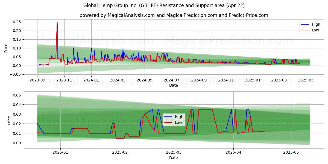Click the bottom chart's '2025-03' tick label
The height and width of the screenshot is (164, 328).
pos(174,153)
